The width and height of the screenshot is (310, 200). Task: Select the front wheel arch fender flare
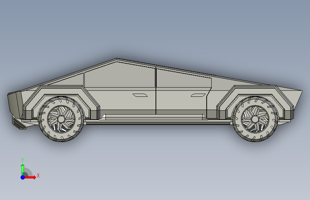tap(61, 90)
